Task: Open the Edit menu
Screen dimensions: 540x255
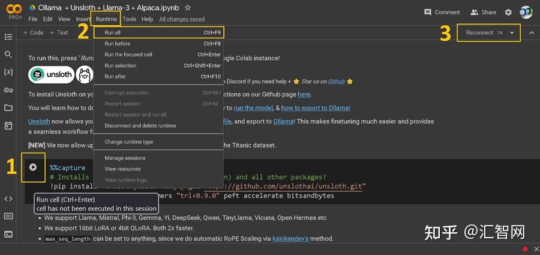Action: point(47,19)
